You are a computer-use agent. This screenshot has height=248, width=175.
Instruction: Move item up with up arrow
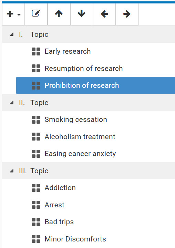pos(59,14)
